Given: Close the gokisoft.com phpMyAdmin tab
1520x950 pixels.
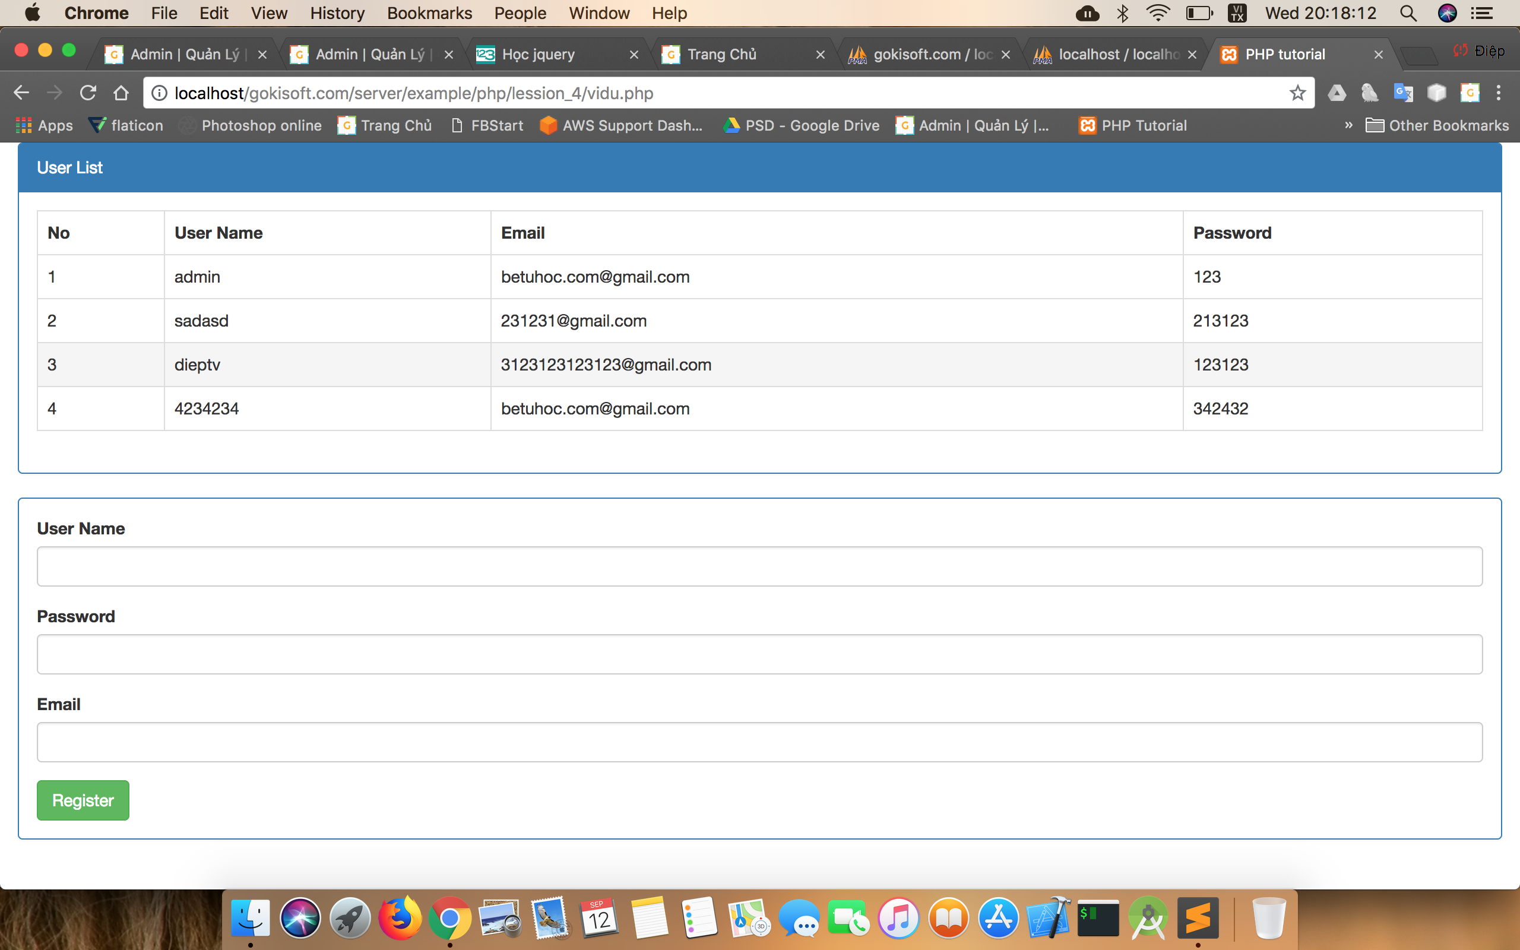Looking at the screenshot, I should tap(1006, 55).
